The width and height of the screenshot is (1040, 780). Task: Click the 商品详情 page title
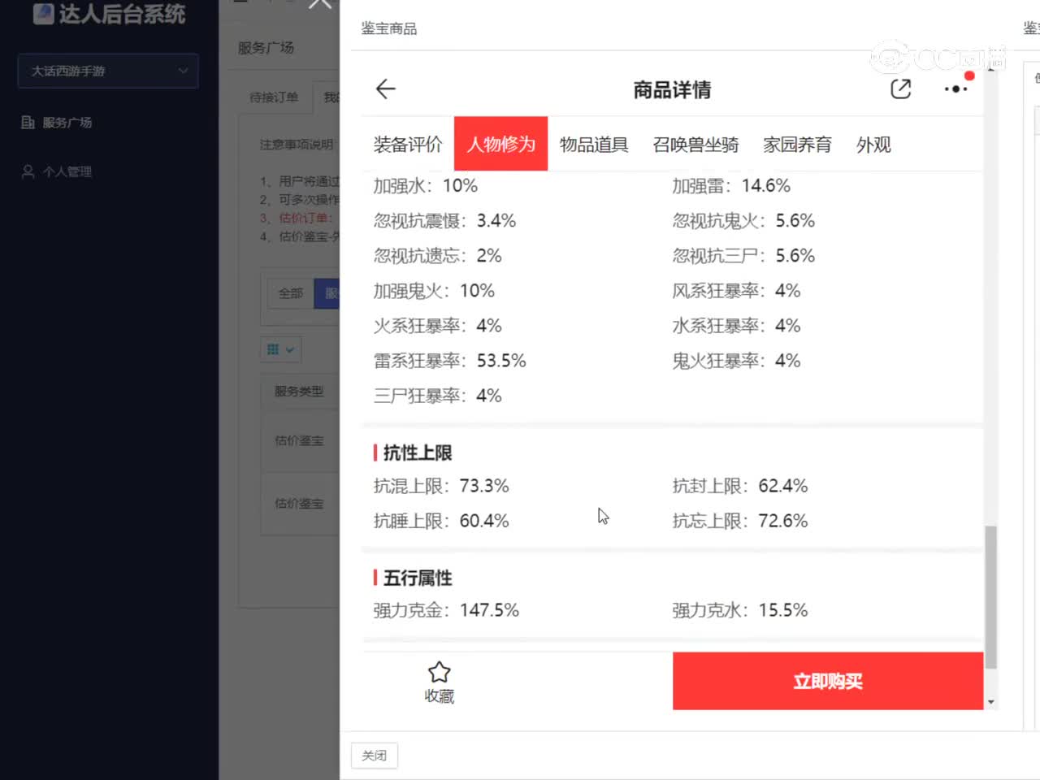tap(672, 89)
